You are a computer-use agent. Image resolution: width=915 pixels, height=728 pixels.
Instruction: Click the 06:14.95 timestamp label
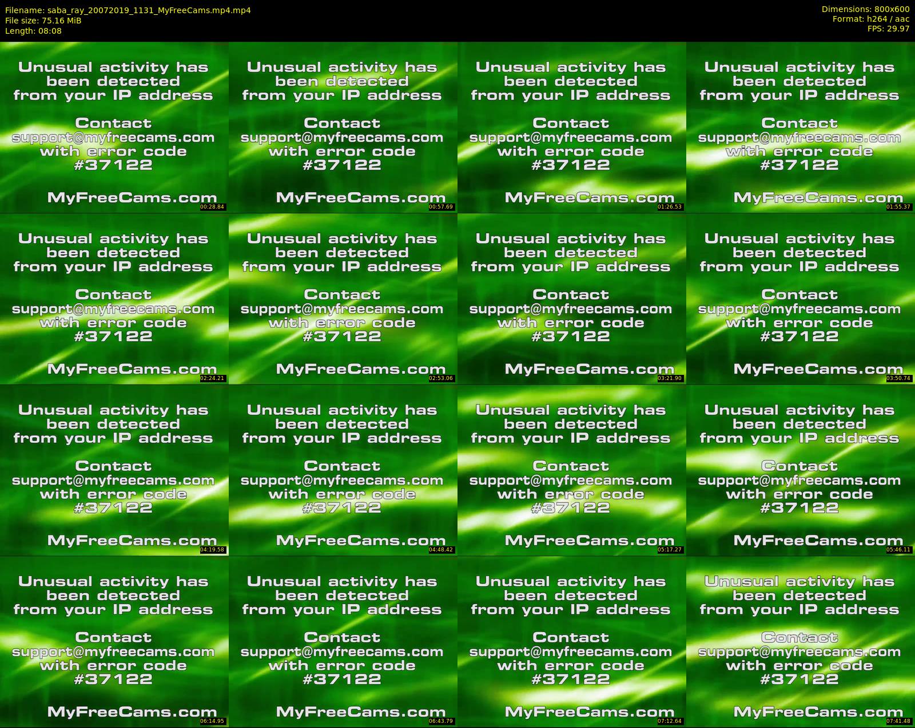click(212, 721)
